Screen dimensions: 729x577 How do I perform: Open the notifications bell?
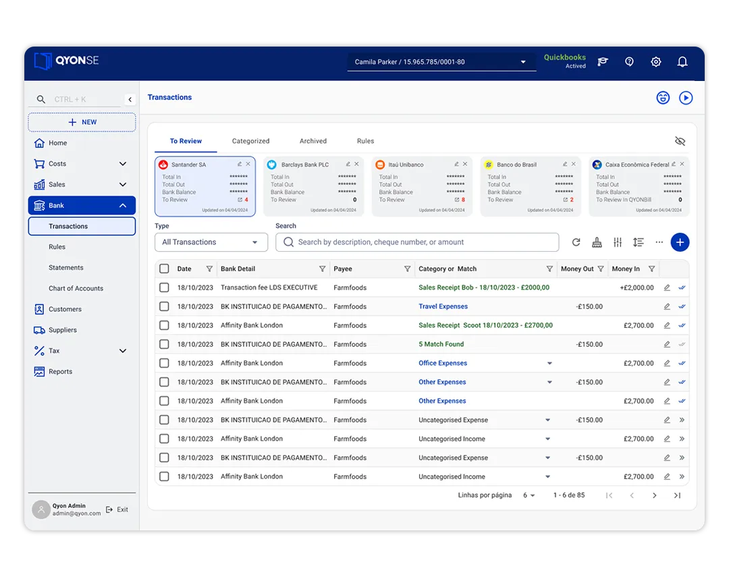pyautogui.click(x=682, y=62)
